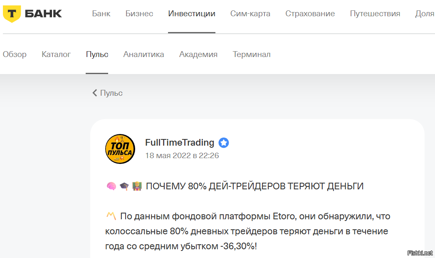
Task: Navigate to the Страхование section
Action: [310, 14]
